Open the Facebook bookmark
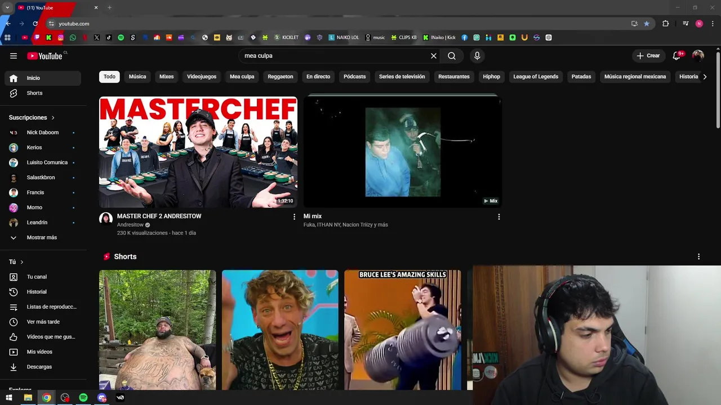 pyautogui.click(x=465, y=38)
